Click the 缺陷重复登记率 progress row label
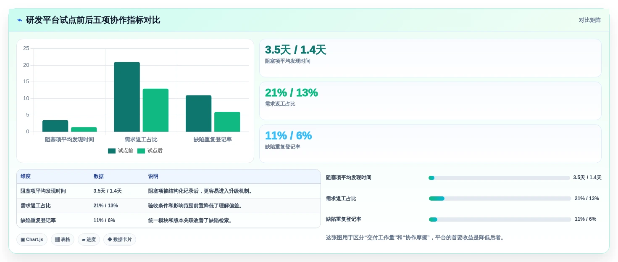The height and width of the screenshot is (262, 618). pos(344,219)
